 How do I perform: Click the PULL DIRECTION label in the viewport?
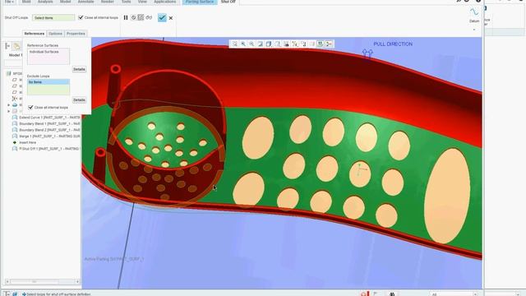point(393,44)
